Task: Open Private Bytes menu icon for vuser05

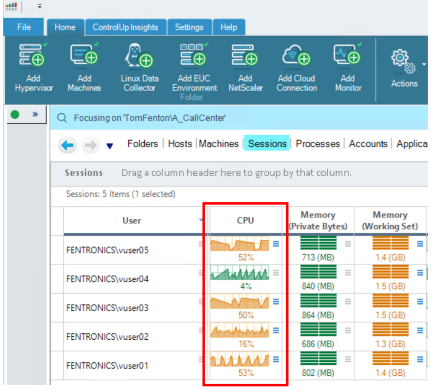Action: 348,244
